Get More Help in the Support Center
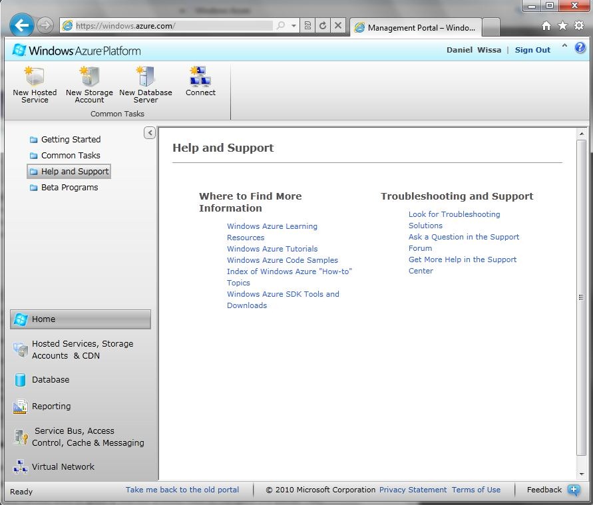The image size is (593, 505). [x=463, y=265]
